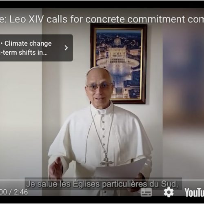Click the speaker's outstretched hand
Image resolution: width=204 pixels, height=204 pixels.
[56, 169]
